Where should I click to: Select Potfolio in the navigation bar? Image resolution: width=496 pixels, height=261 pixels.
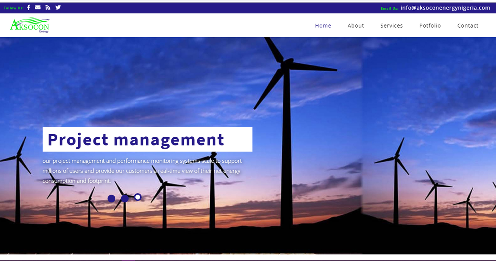(430, 26)
